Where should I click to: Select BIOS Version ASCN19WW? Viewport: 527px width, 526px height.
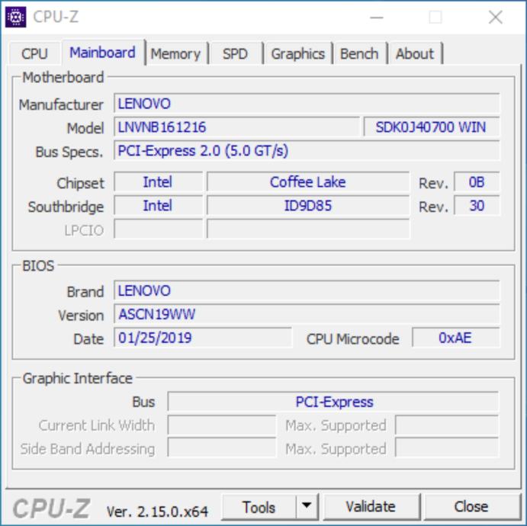pos(307,314)
